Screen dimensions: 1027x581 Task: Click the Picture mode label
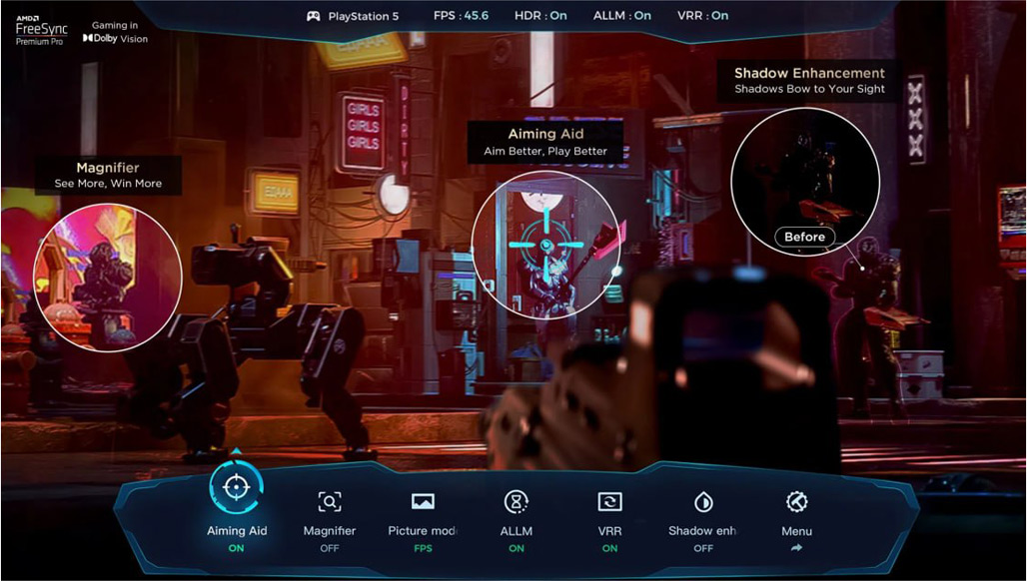(423, 531)
